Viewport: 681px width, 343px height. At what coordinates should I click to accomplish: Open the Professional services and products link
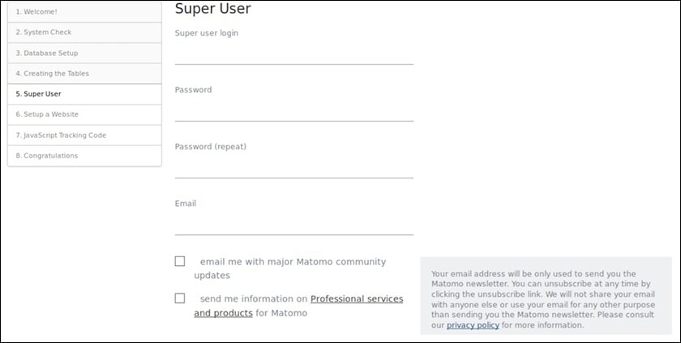[x=356, y=299]
